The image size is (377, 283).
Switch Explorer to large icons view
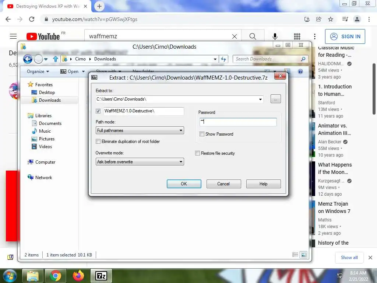(x=304, y=255)
